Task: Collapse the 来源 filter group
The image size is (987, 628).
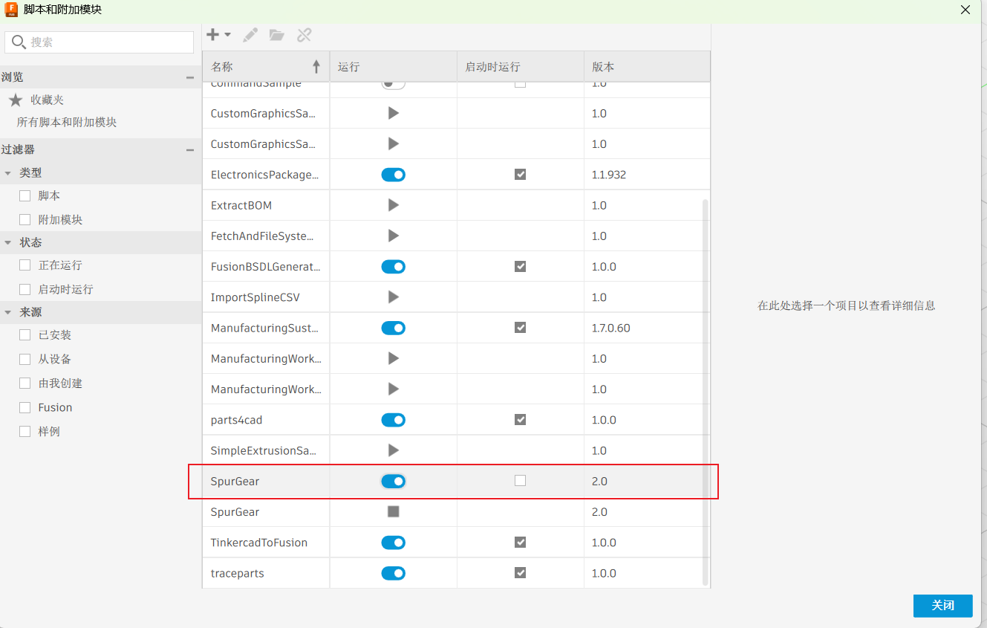Action: click(8, 313)
